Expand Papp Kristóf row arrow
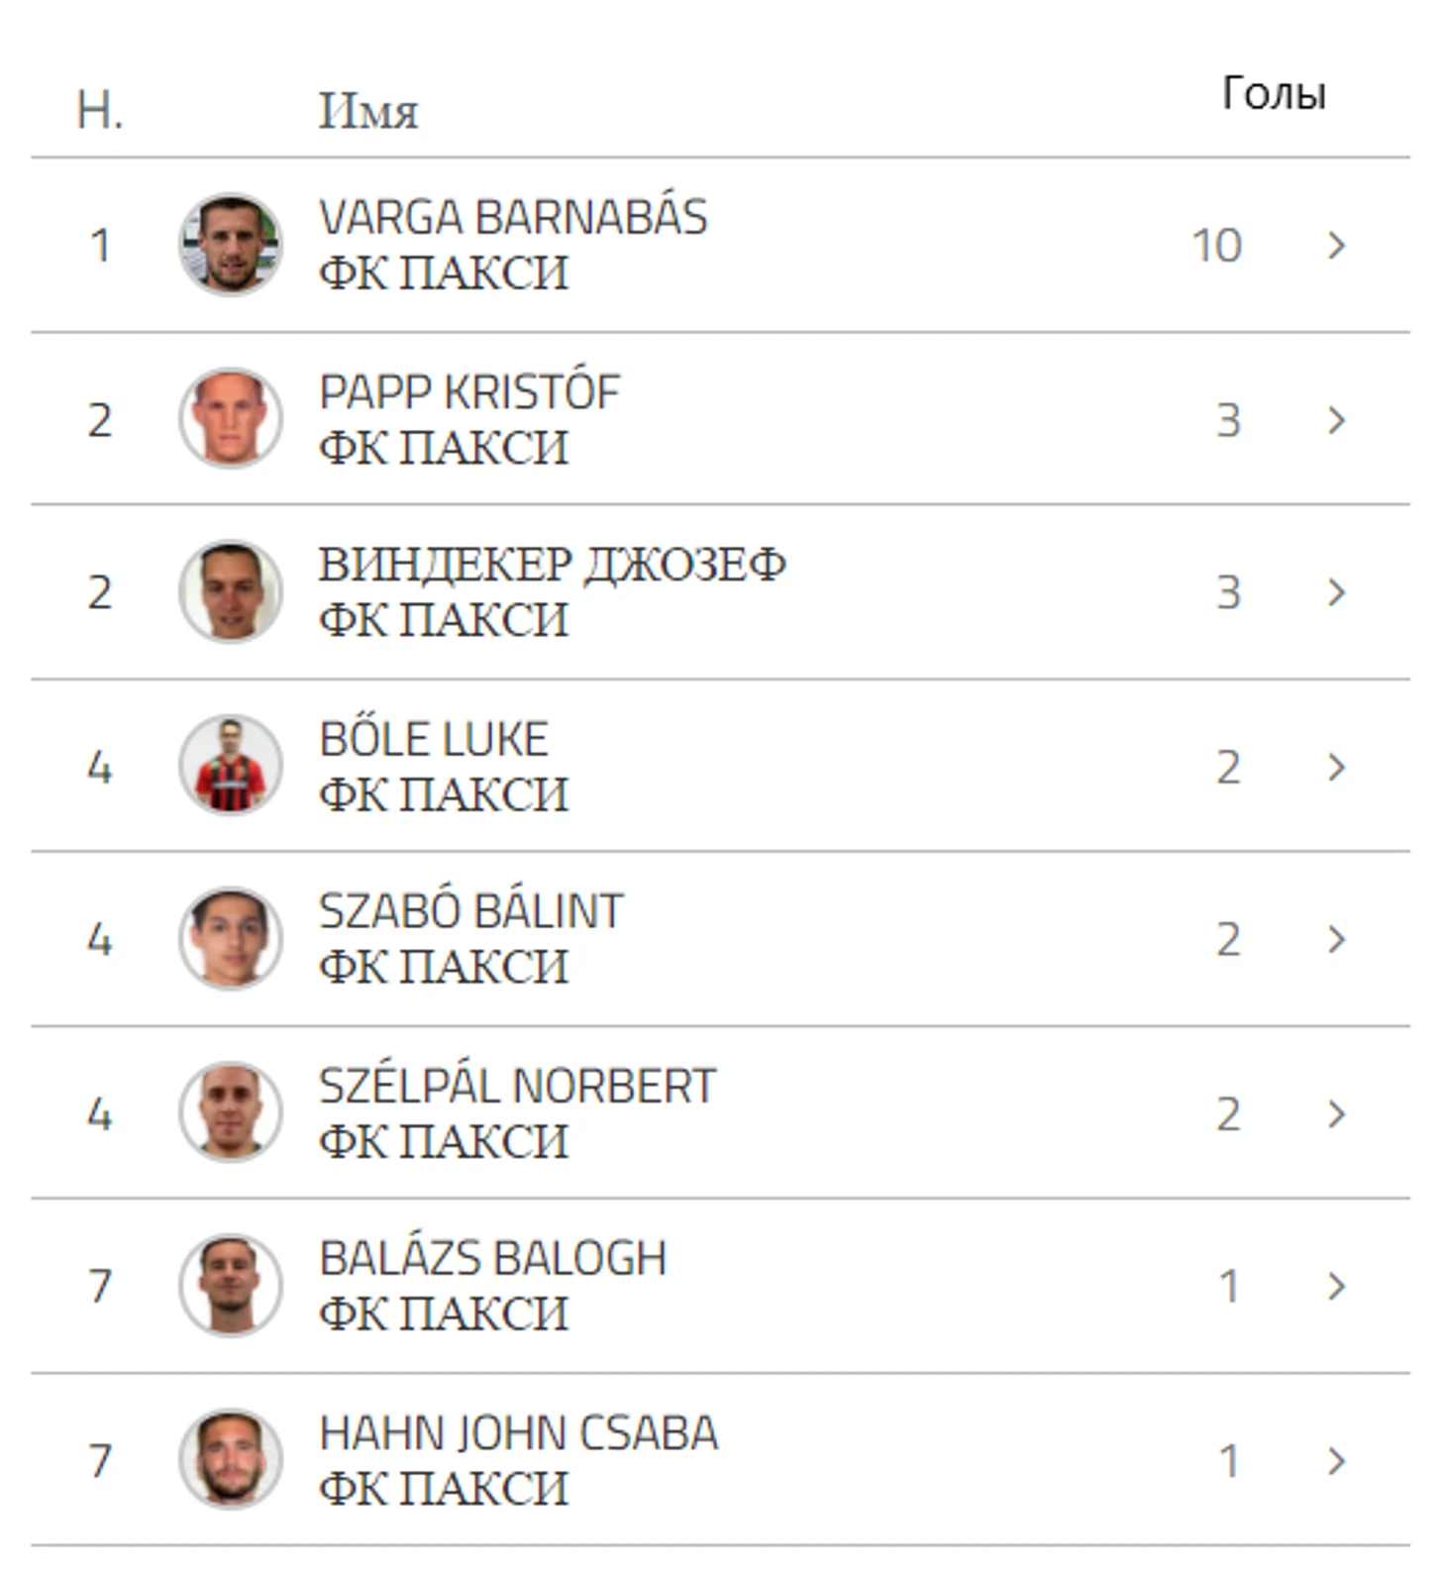The width and height of the screenshot is (1446, 1574). [1336, 420]
